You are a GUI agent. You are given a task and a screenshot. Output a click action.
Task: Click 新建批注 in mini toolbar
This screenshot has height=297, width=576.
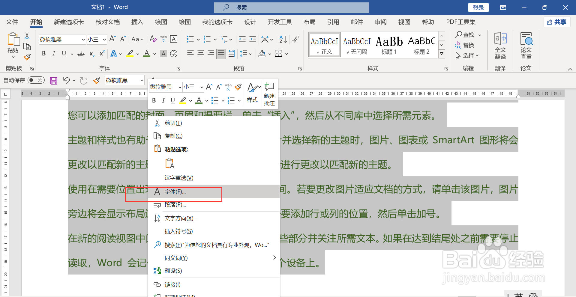(269, 94)
